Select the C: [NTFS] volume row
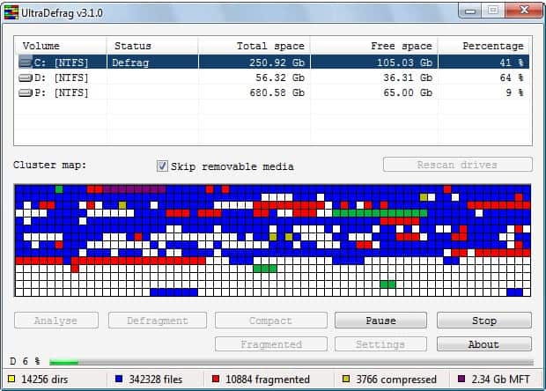Screen dimensions: 546x391 (x=273, y=63)
